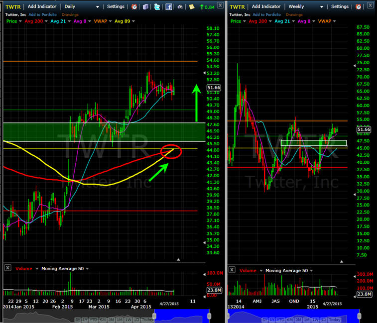Close the weekly chart's Volume panel with its X
The image size is (377, 323).
click(232, 270)
